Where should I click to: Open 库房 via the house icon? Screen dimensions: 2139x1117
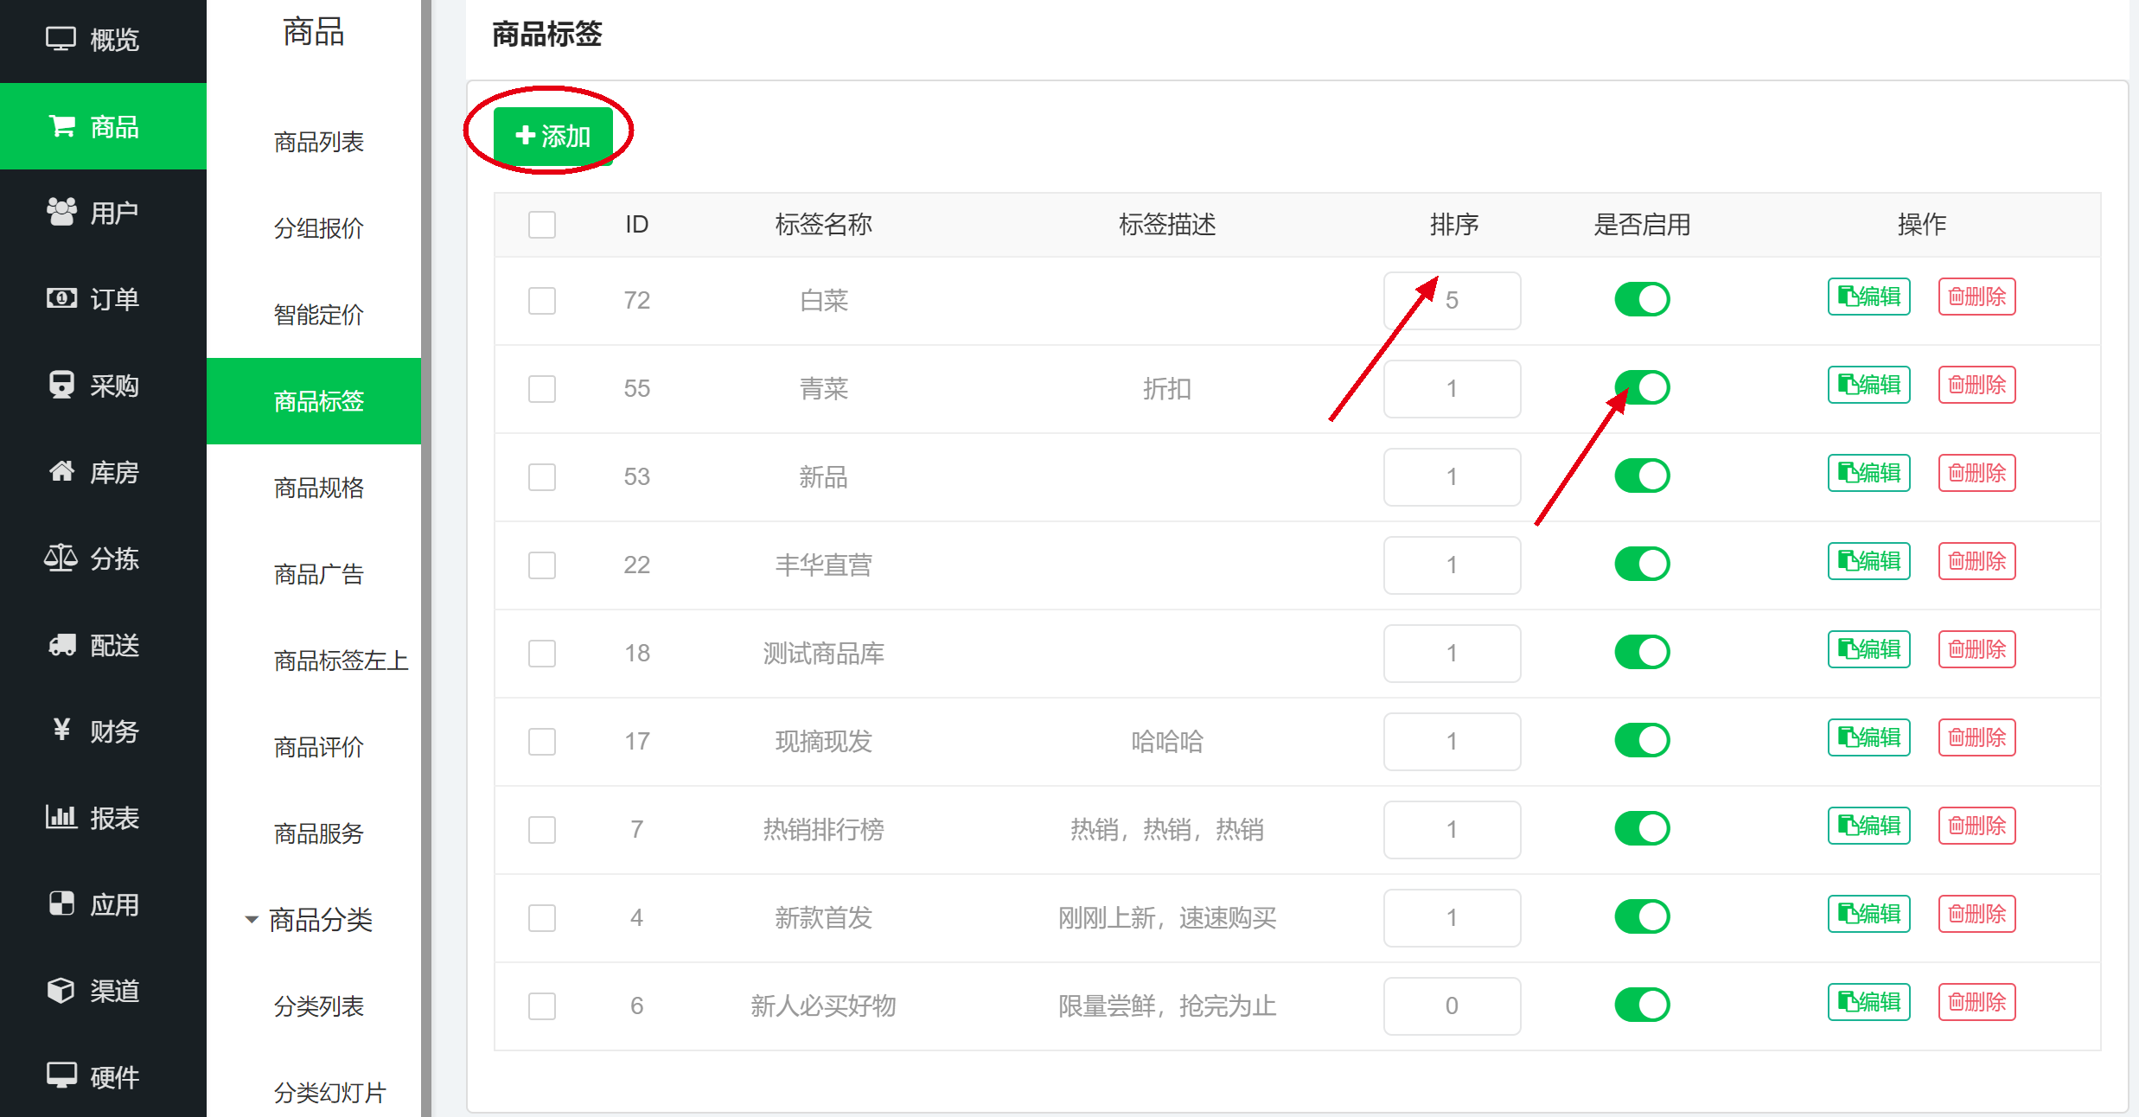pos(61,471)
